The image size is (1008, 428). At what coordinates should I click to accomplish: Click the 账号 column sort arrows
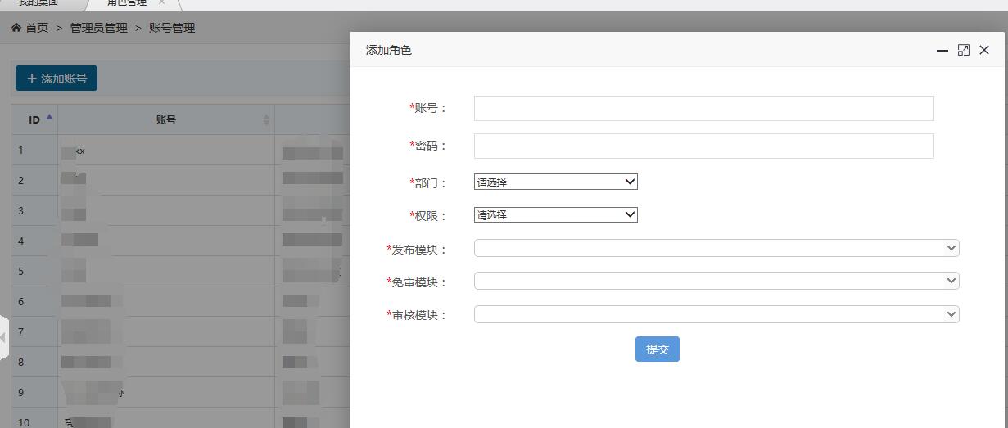point(266,120)
